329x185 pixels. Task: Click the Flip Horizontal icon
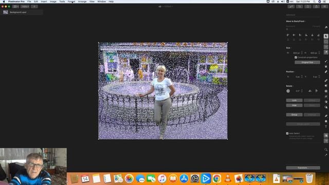tap(310, 91)
